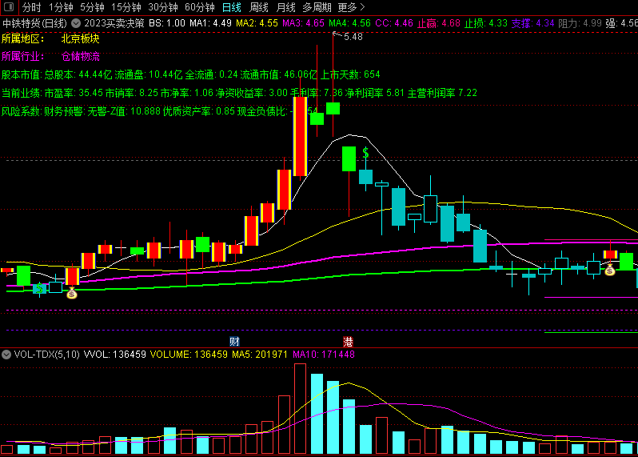
Task: Click the 2023买卖决策 indicator name
Action: [114, 23]
